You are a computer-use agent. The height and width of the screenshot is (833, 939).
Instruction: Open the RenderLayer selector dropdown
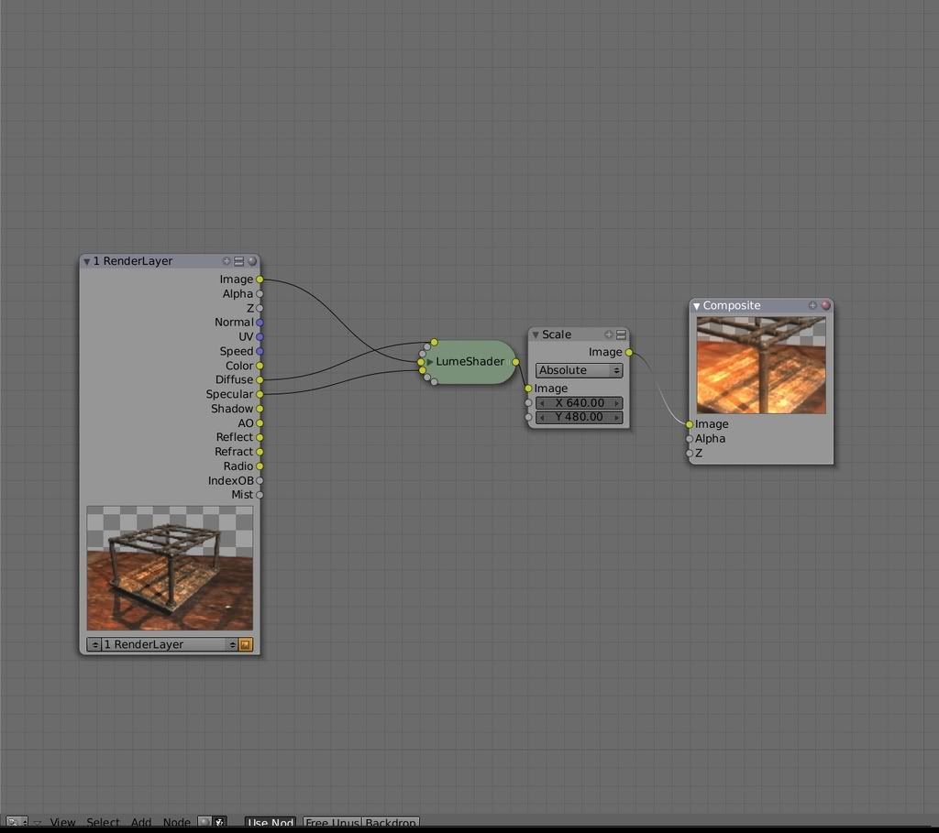(x=162, y=644)
